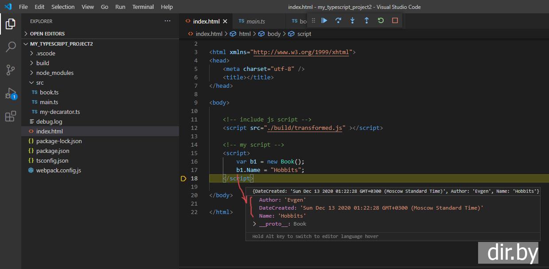This screenshot has width=549, height=269.
Task: Open the Terminal menu
Action: tap(143, 7)
